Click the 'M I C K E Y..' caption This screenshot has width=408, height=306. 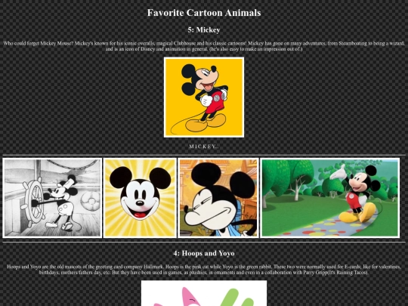click(204, 147)
